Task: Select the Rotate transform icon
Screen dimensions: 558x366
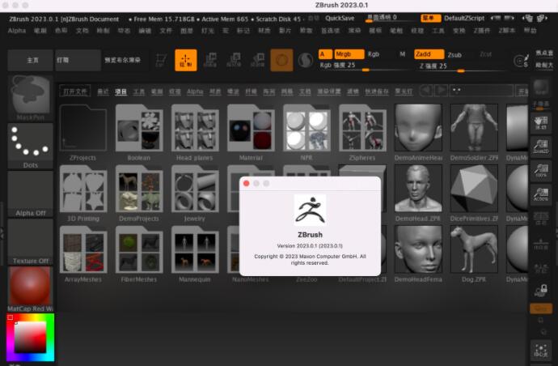Action: coord(257,60)
